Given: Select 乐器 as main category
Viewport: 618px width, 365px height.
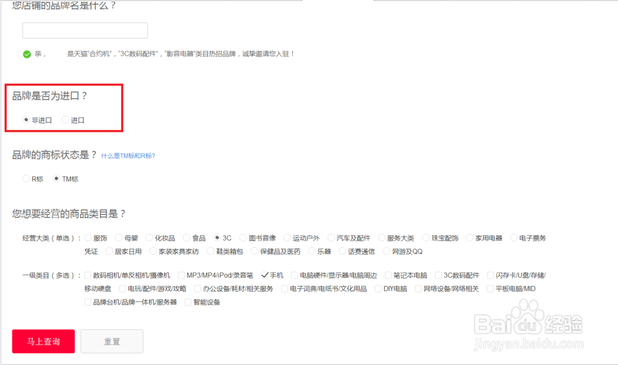Looking at the screenshot, I should [311, 251].
